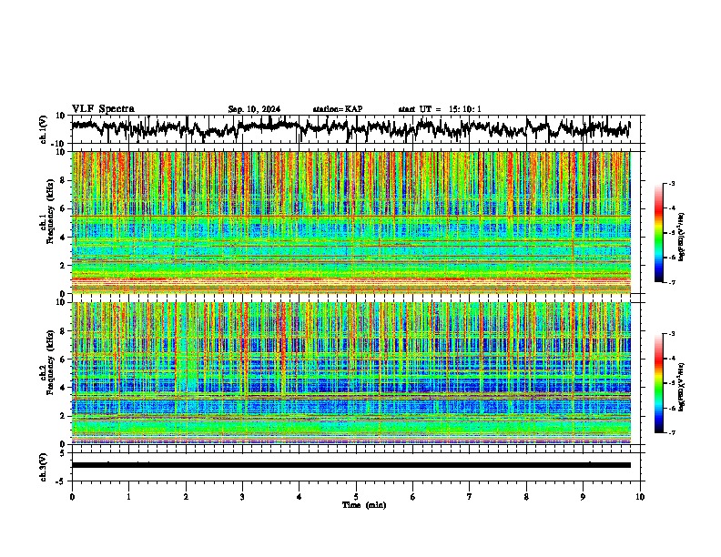Screen dimensions: 721x557
Task: Click the "-7" tick on ch.2 colorbar
Action: click(671, 433)
